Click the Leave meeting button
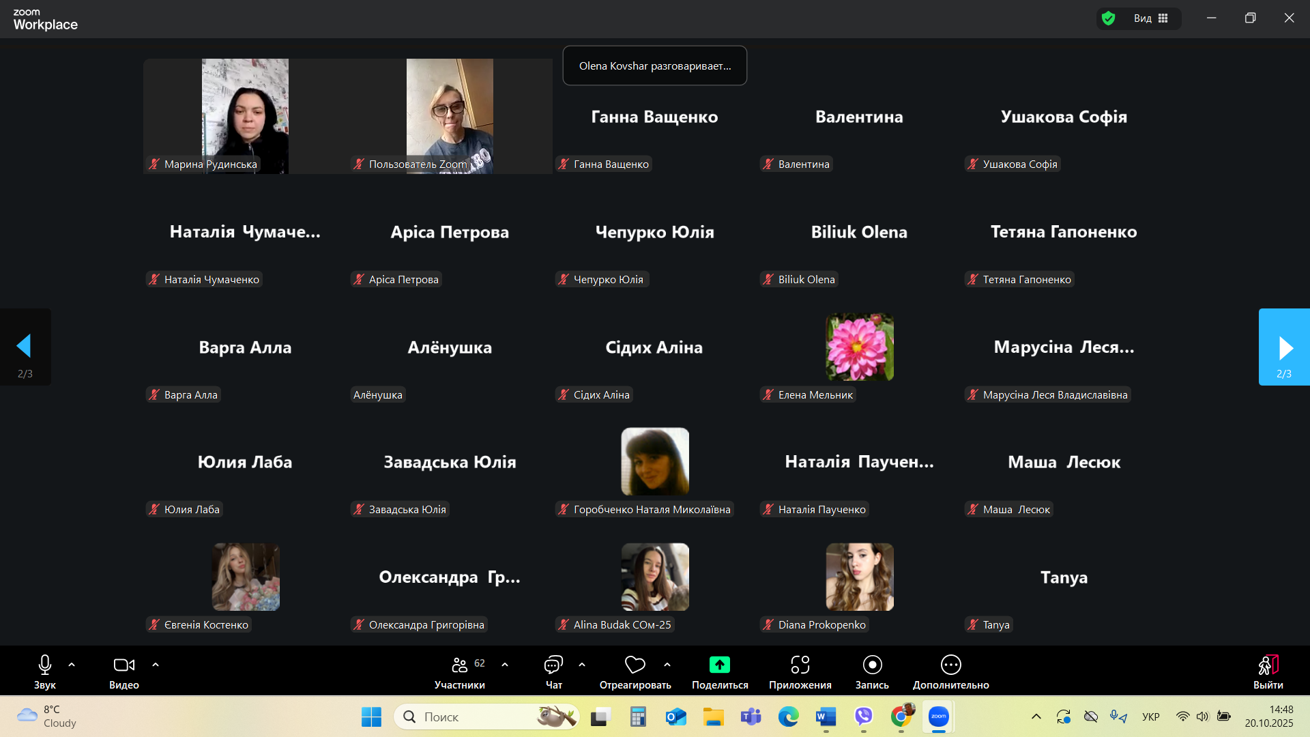This screenshot has height=737, width=1310. 1268,670
